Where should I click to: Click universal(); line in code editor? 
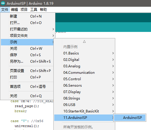(x=27, y=126)
